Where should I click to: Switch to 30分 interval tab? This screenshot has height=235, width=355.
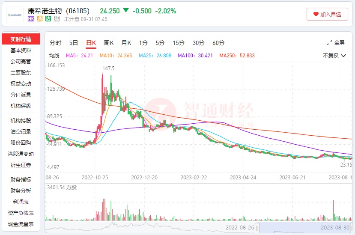[199, 43]
